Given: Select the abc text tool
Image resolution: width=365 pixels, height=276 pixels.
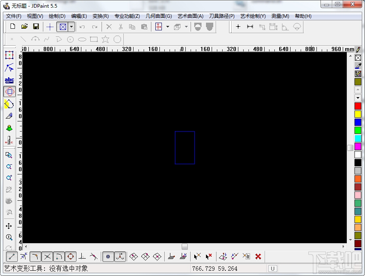Looking at the screenshot, I should [9, 80].
